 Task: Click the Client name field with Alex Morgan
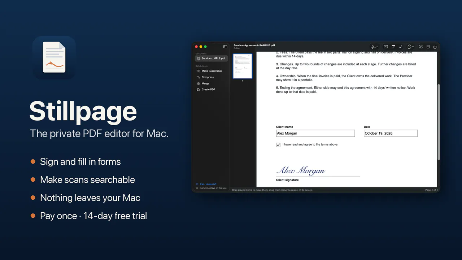click(x=315, y=133)
